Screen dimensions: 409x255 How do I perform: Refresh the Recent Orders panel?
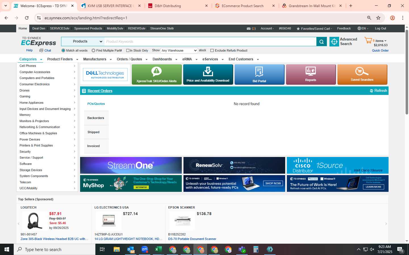point(378,91)
